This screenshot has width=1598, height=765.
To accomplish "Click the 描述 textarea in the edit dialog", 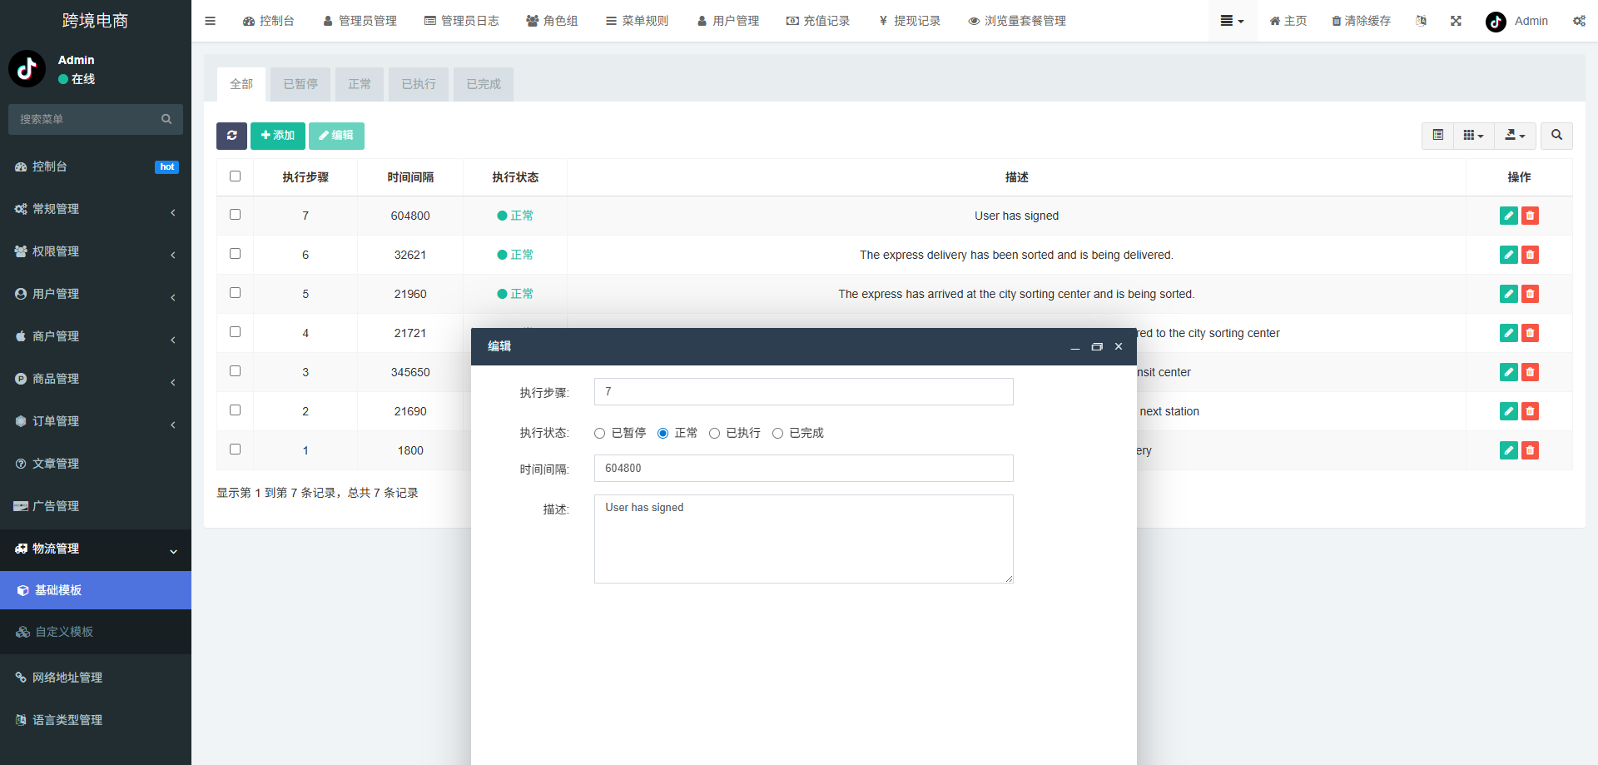I will pos(803,539).
